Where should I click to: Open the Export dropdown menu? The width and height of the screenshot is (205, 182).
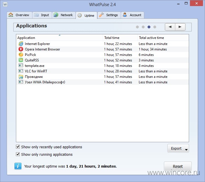click(x=178, y=148)
